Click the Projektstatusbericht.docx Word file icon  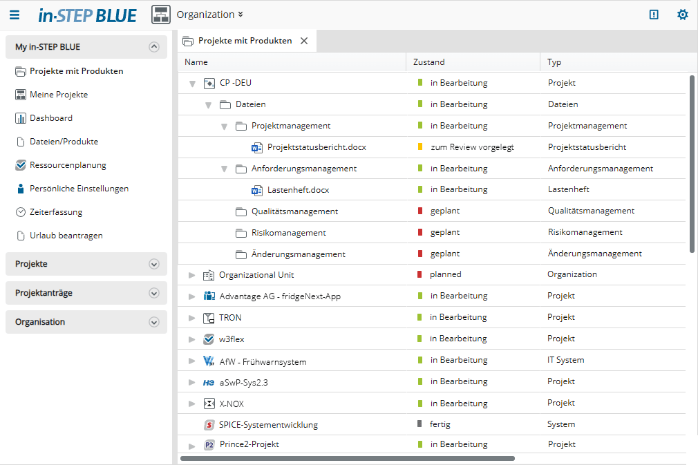click(x=257, y=147)
